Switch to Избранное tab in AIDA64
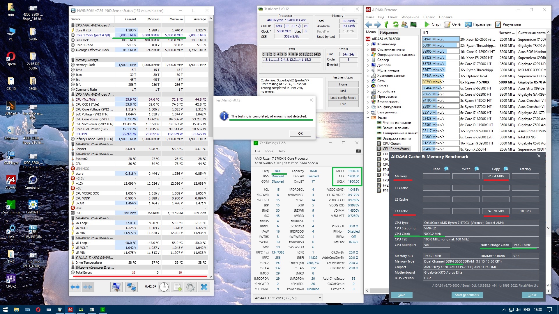This screenshot has height=314, width=559. click(389, 33)
